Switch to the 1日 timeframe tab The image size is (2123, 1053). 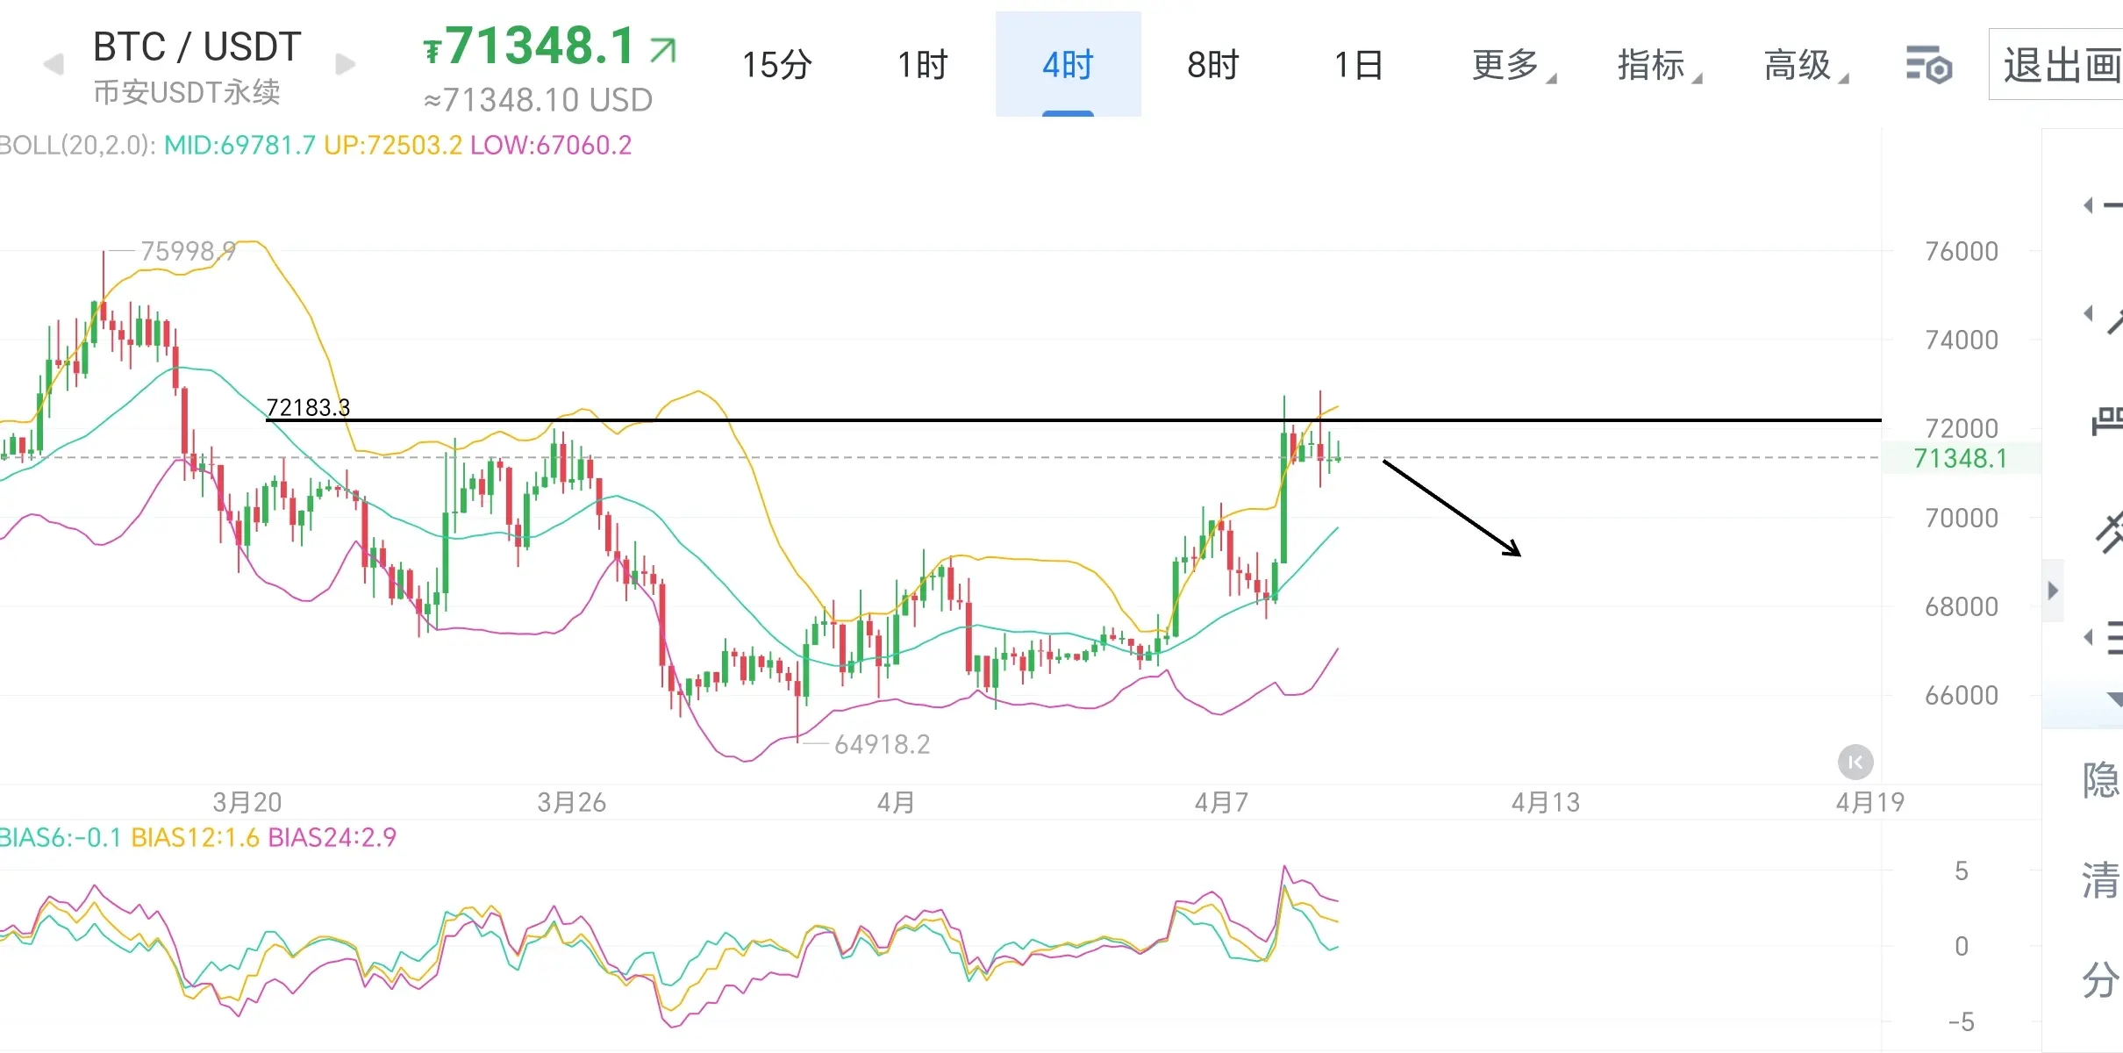(1358, 65)
